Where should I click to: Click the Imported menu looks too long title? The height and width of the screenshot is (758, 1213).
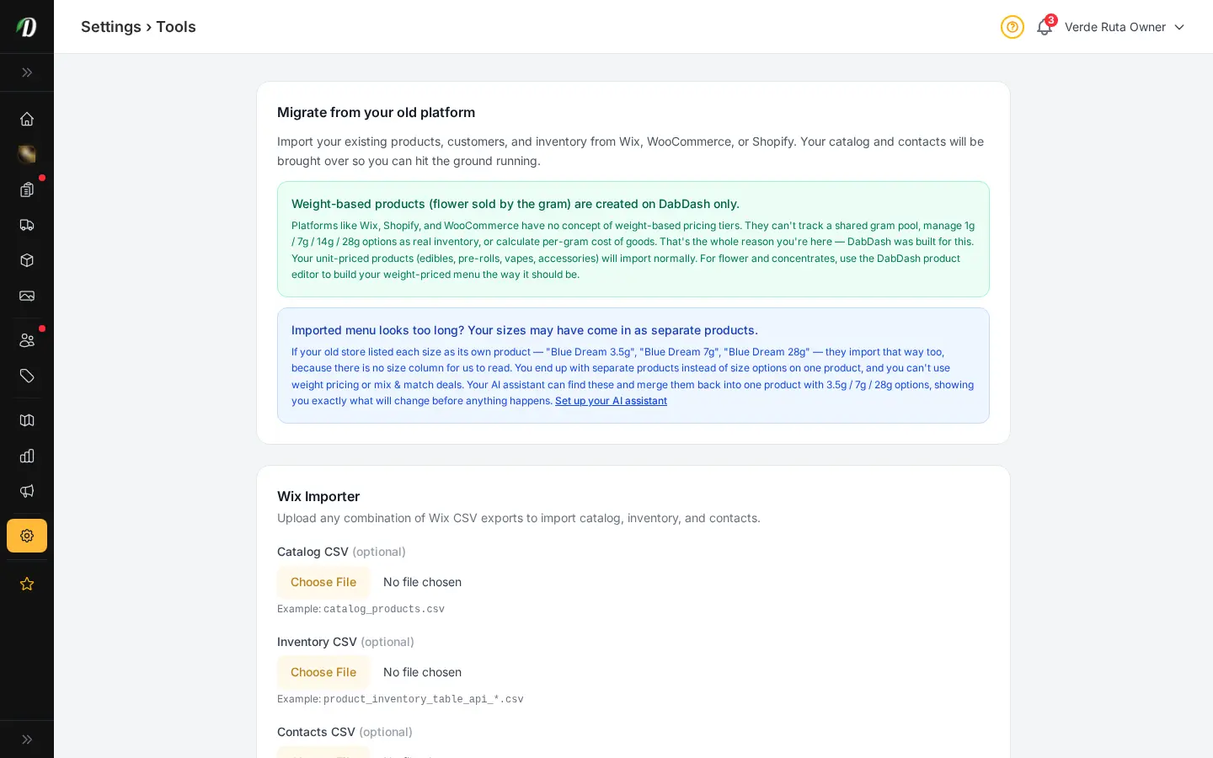(525, 330)
